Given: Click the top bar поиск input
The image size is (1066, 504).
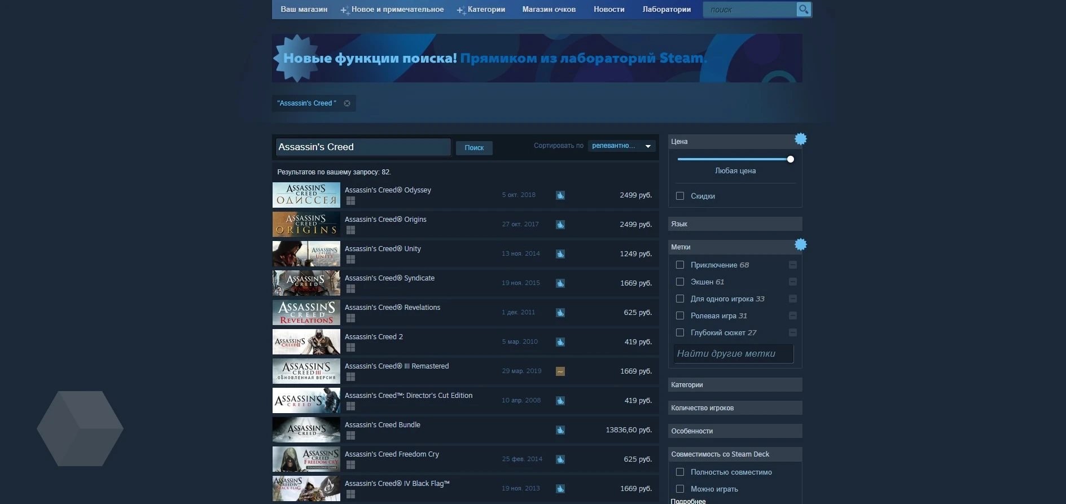Looking at the screenshot, I should pos(750,10).
